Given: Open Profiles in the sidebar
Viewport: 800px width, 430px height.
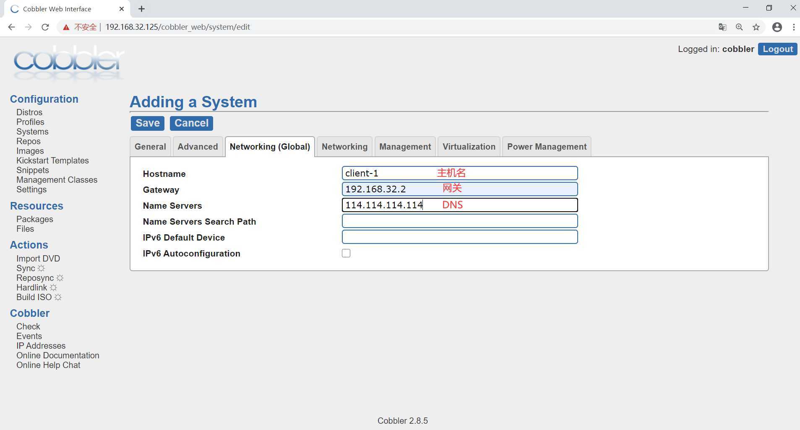Looking at the screenshot, I should pos(30,122).
